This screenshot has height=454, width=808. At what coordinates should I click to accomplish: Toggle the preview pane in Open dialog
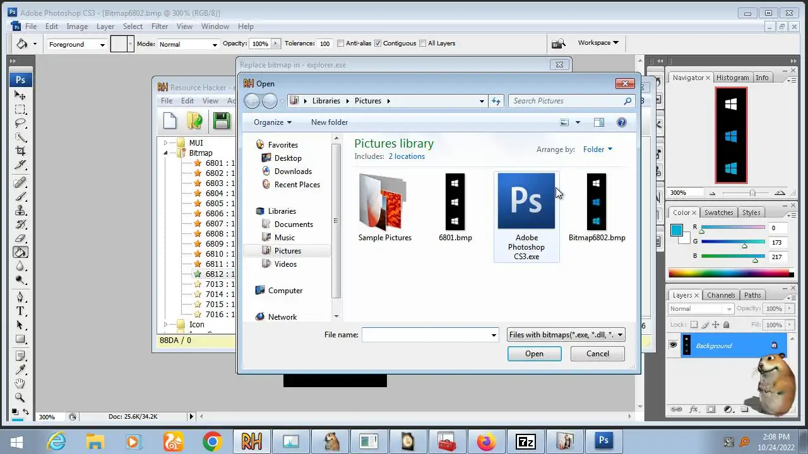coord(598,122)
